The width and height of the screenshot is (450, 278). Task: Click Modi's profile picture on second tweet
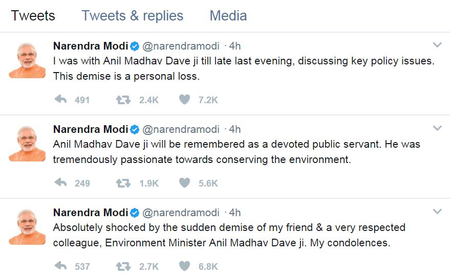click(x=27, y=144)
